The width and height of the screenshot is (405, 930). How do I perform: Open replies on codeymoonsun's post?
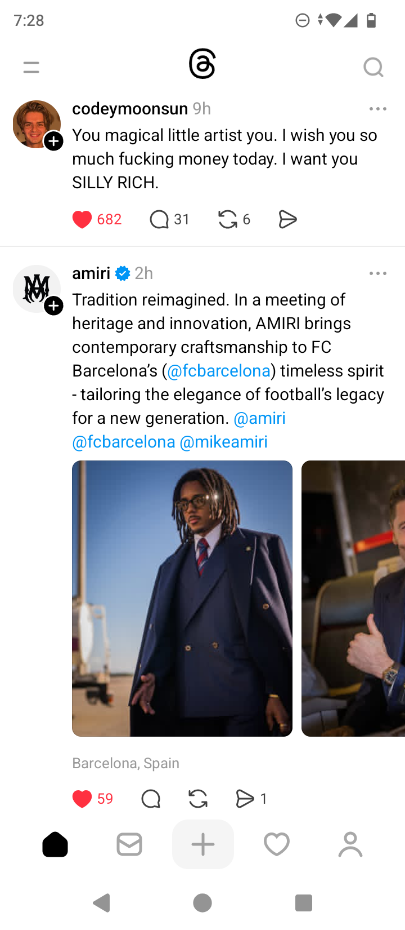(x=159, y=219)
